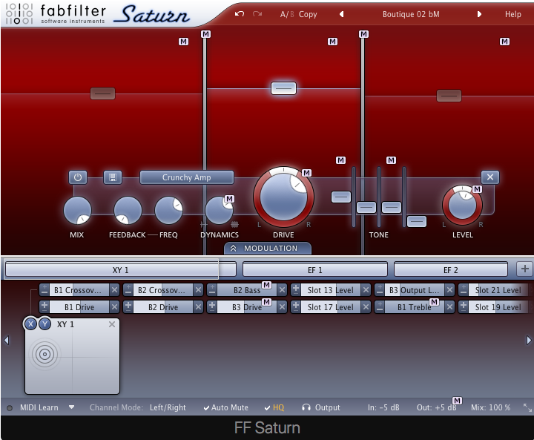
Task: Click the Dynamics knob
Action: coord(219,210)
